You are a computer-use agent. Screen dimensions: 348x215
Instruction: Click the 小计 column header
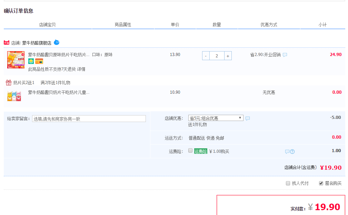323,25
